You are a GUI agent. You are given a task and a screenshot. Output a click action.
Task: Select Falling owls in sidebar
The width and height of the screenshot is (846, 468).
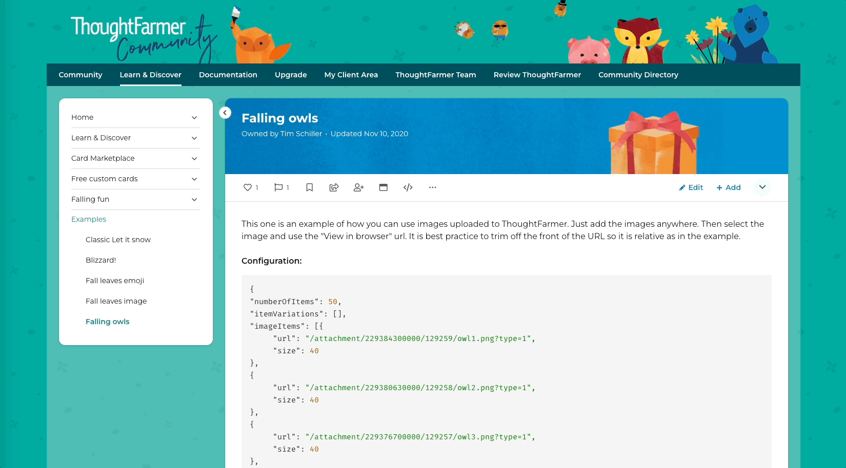(x=108, y=322)
